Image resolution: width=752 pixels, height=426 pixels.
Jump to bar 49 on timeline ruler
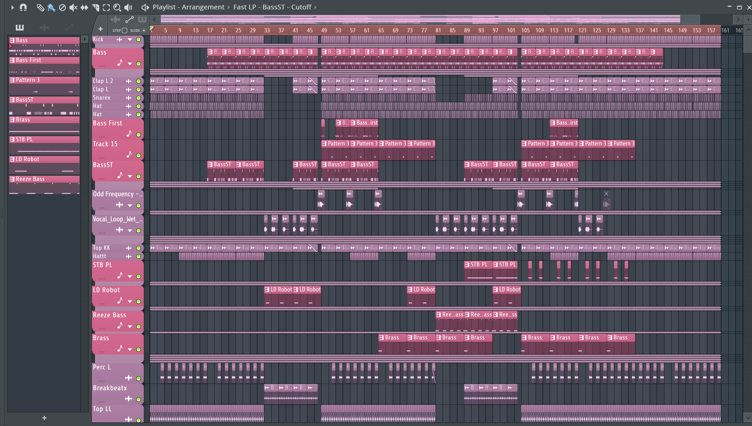tap(324, 30)
